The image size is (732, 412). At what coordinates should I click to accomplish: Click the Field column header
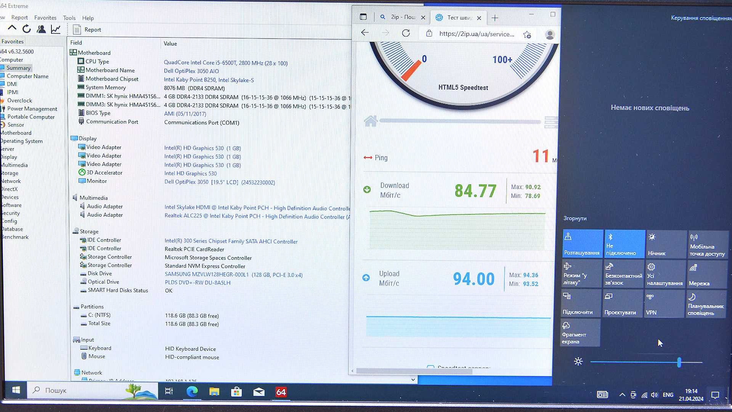[76, 43]
